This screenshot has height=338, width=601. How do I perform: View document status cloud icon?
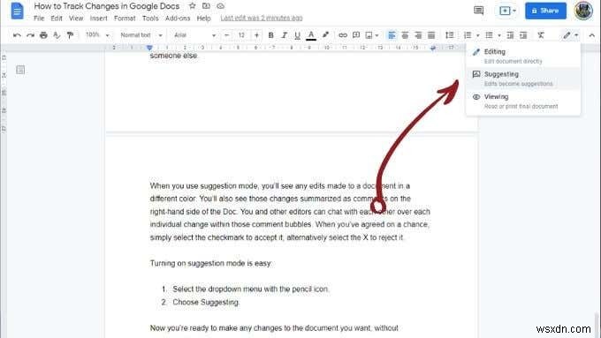220,6
